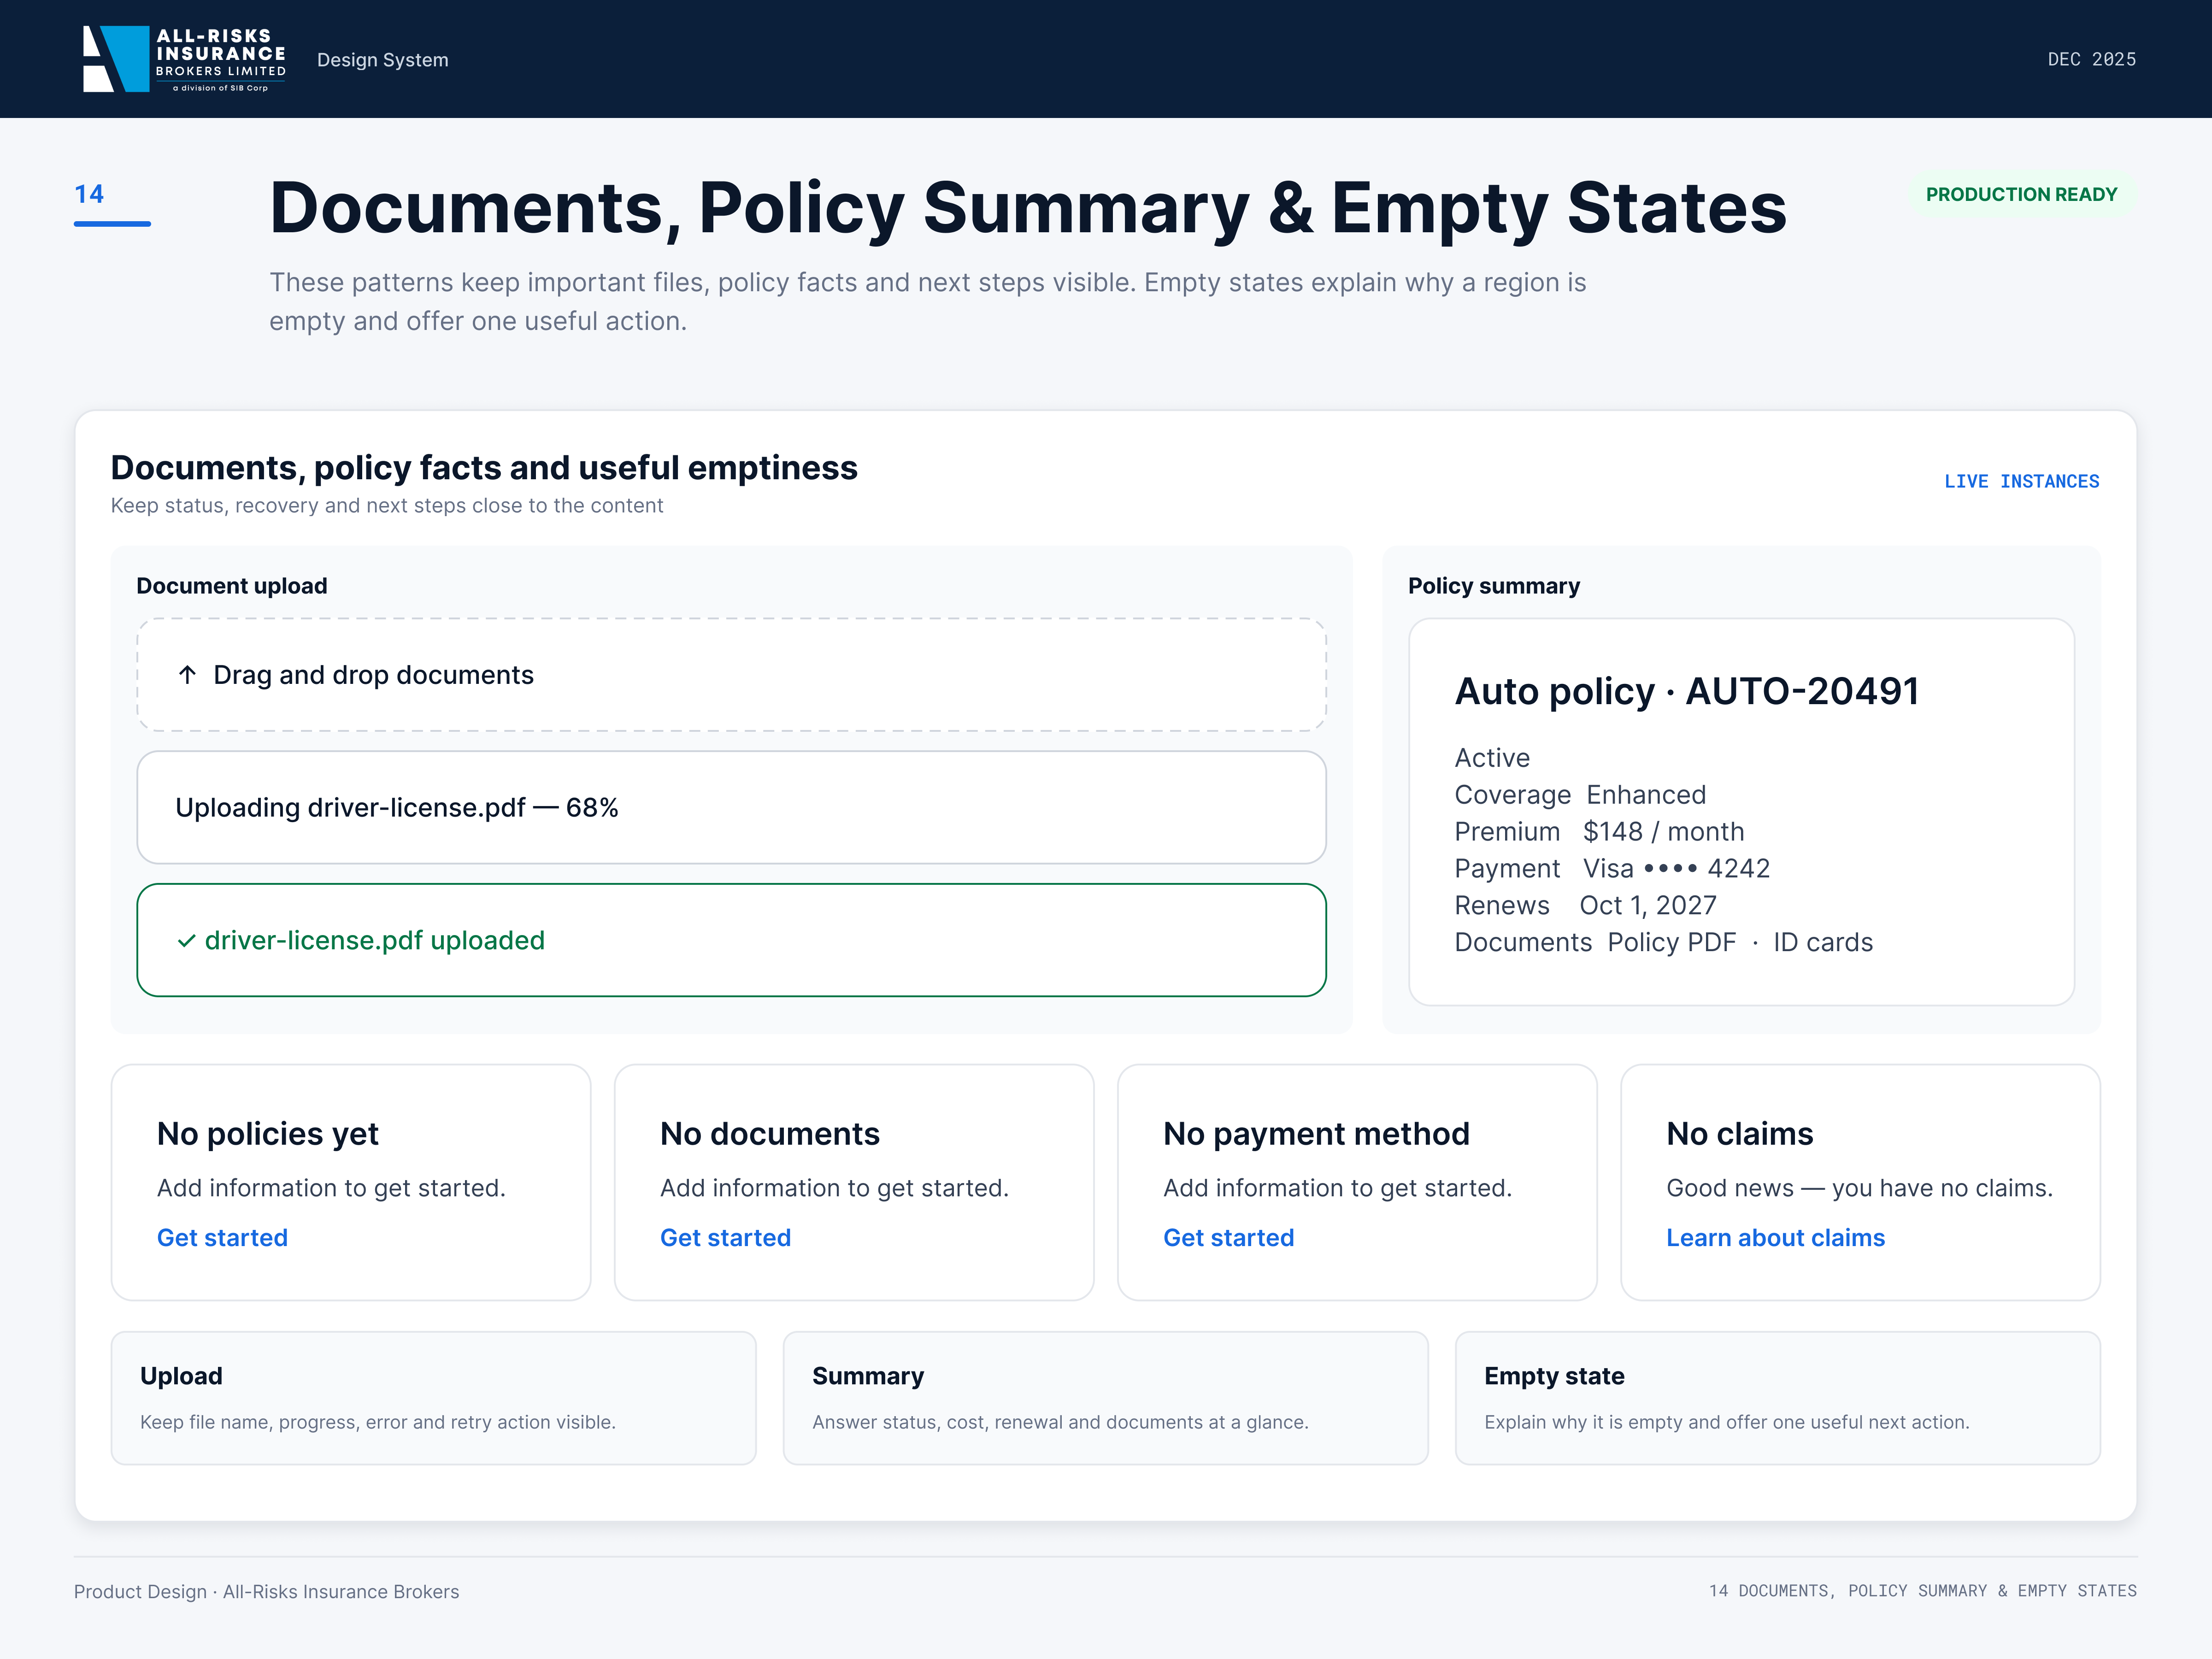Click the Empty state guideline card
Screen dimensions: 2212x1659
coord(1777,1398)
